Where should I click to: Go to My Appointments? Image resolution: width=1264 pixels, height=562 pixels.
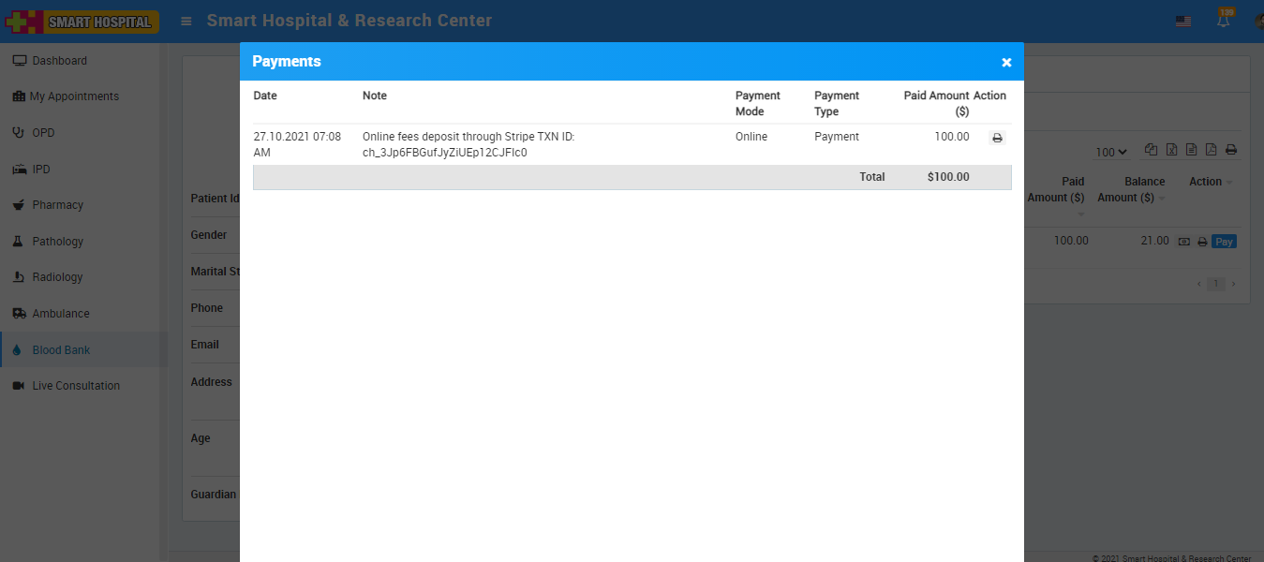[x=74, y=96]
